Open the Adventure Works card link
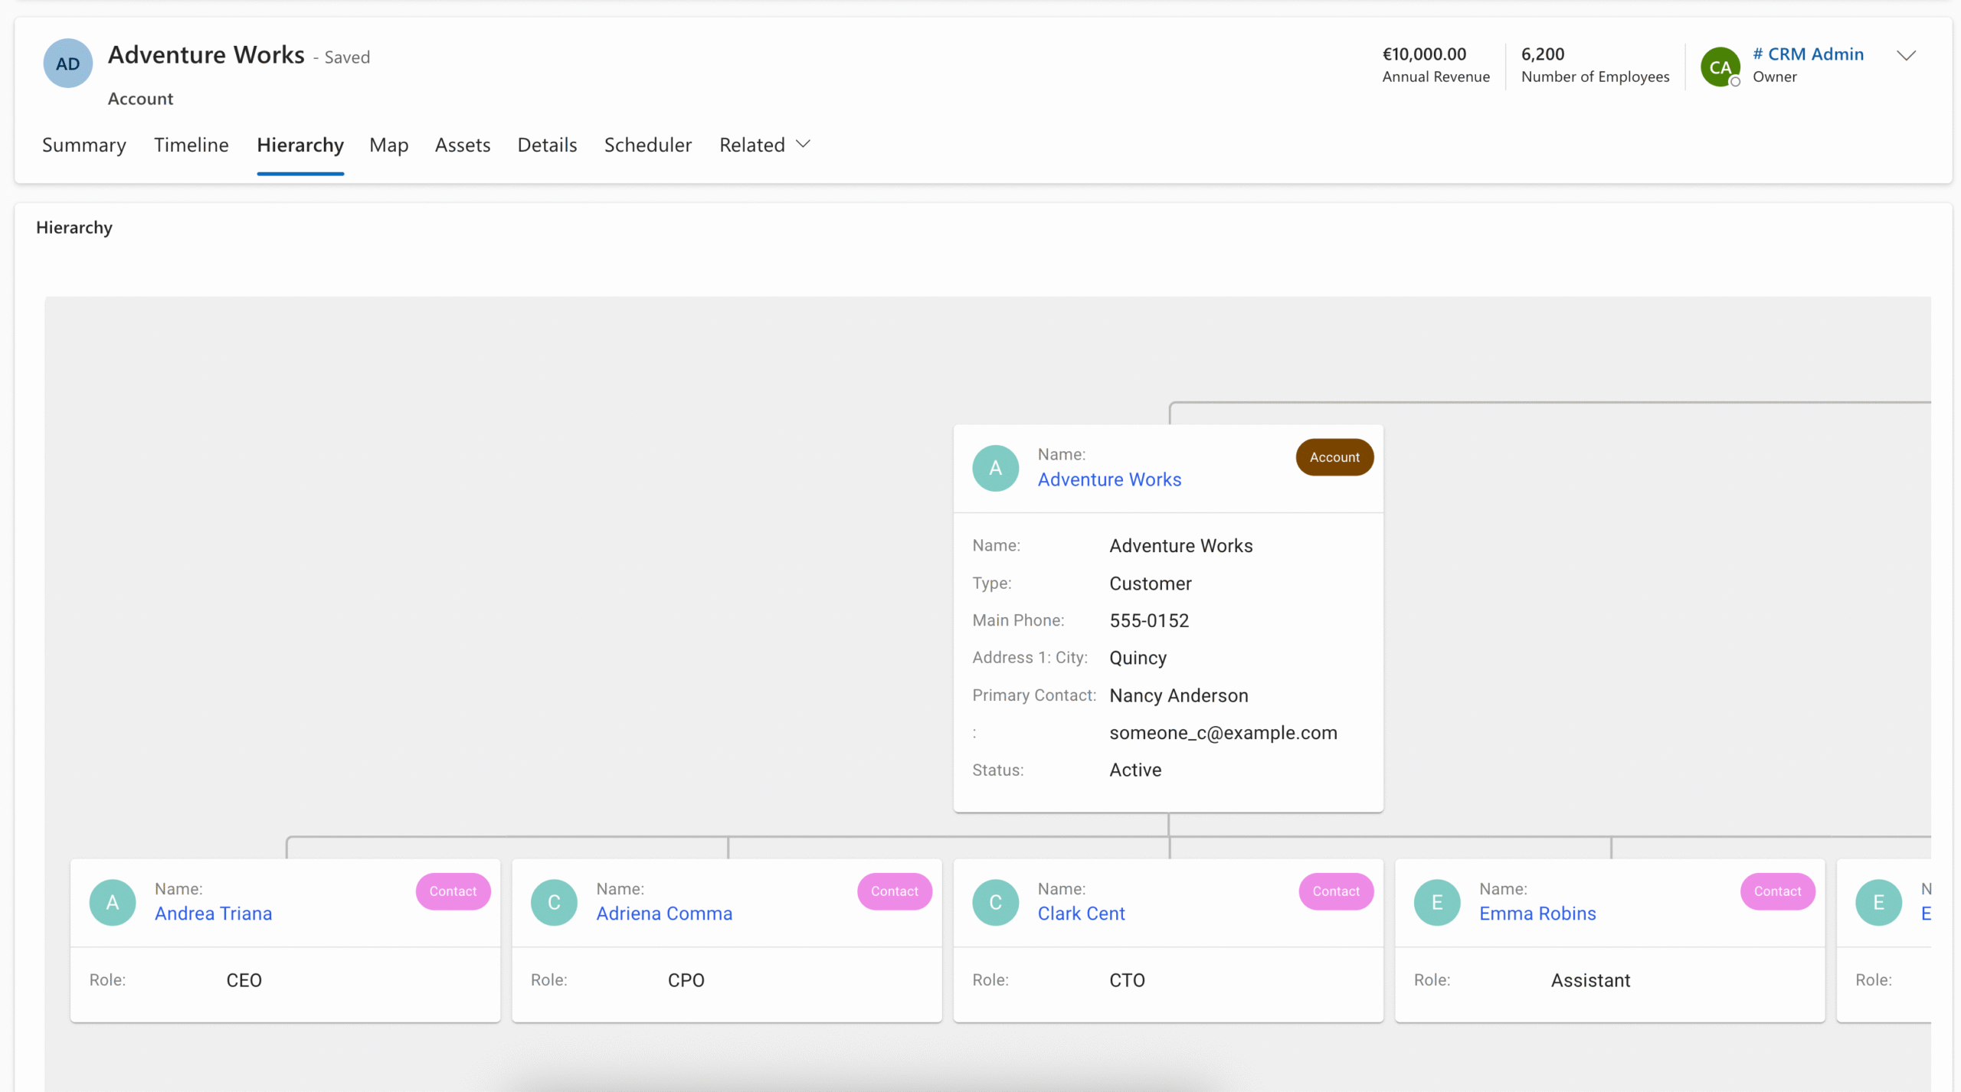Screen dimensions: 1961x1092 click(x=1109, y=479)
